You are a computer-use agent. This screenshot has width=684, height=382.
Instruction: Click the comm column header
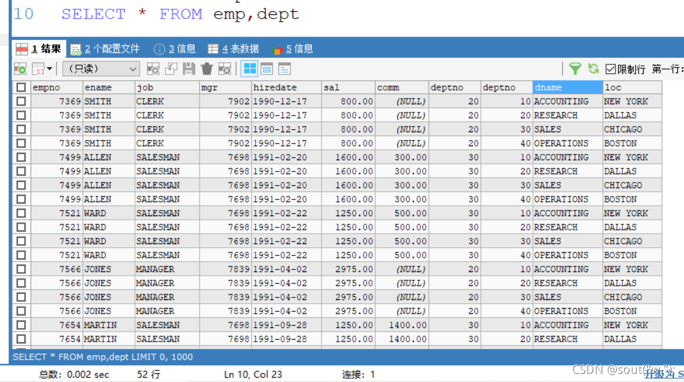click(402, 87)
